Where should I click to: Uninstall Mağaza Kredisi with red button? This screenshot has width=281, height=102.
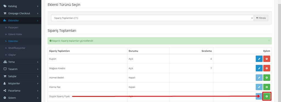click(267, 68)
